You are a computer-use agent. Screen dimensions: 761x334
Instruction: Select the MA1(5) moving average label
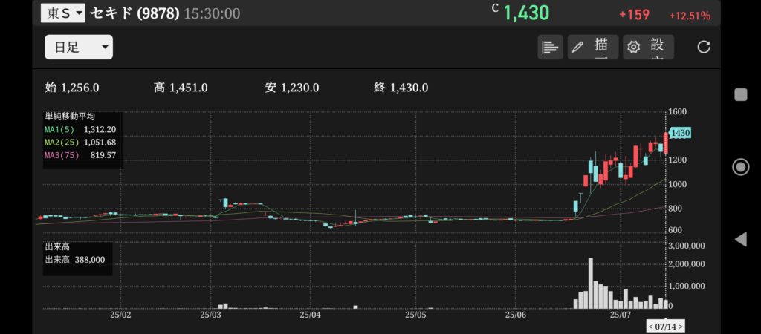point(59,129)
